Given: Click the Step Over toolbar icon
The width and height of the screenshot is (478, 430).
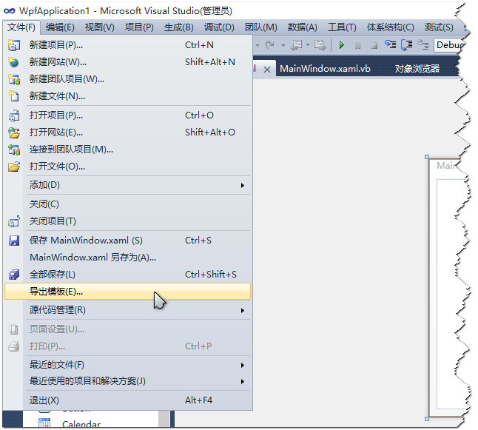Looking at the screenshot, I should 407,45.
